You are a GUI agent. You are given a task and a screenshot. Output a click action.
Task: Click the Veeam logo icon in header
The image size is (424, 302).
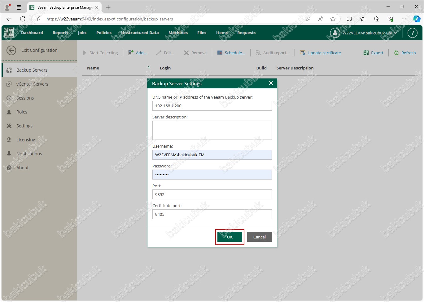tap(9, 33)
